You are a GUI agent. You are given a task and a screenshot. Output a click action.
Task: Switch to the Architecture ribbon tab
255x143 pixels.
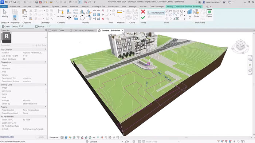coord(15,7)
